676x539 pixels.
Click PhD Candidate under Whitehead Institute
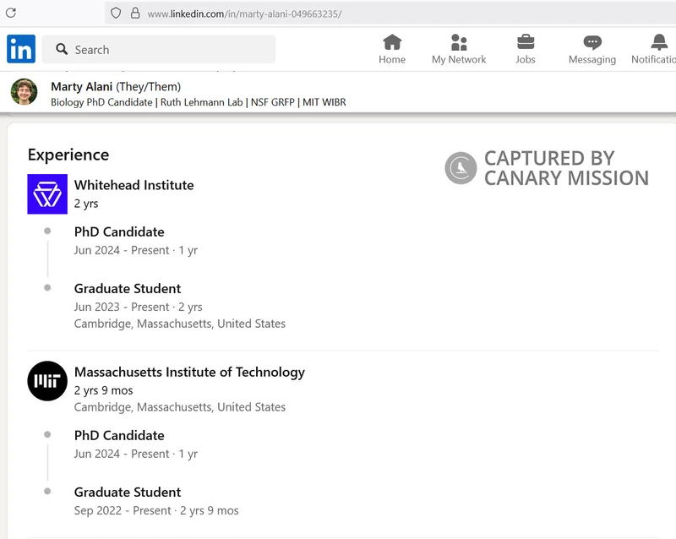(119, 232)
